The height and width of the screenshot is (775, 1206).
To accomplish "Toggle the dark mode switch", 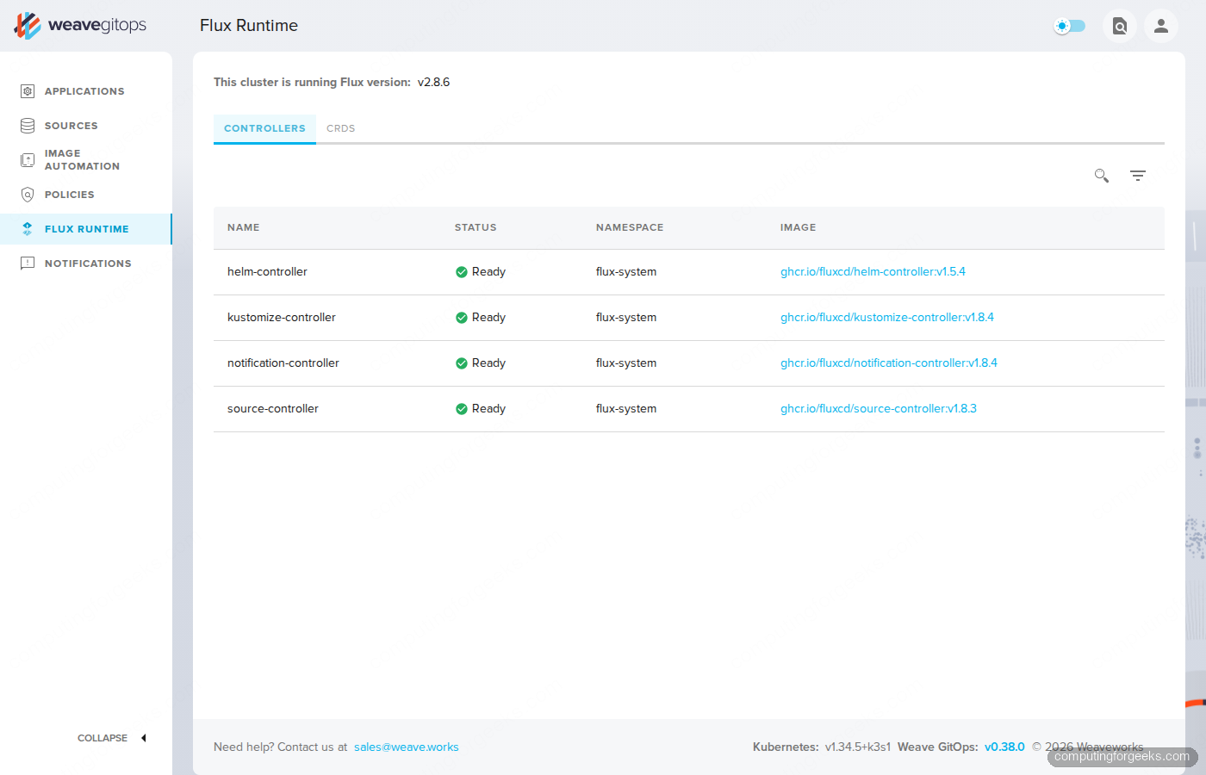I will click(x=1070, y=26).
